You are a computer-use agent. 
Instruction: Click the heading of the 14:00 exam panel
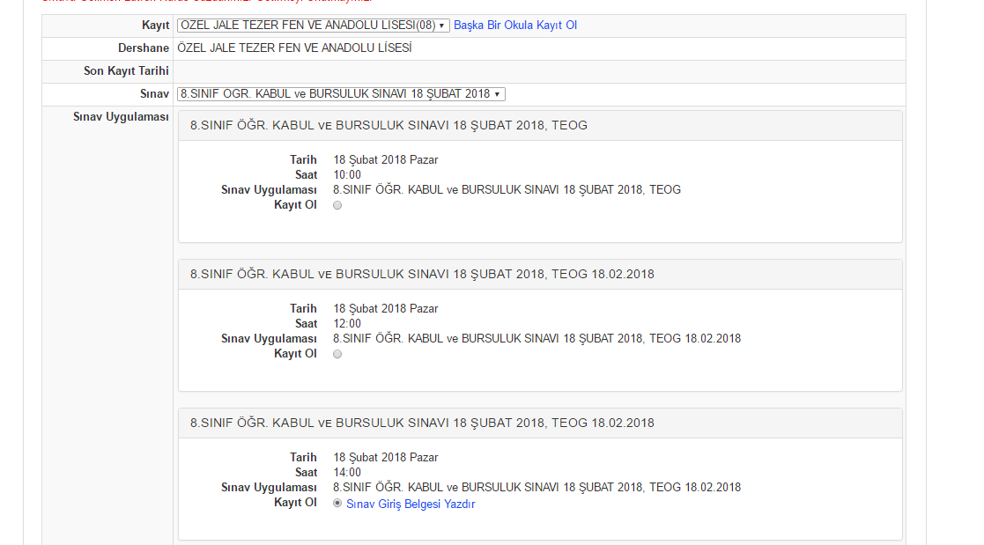(x=422, y=423)
